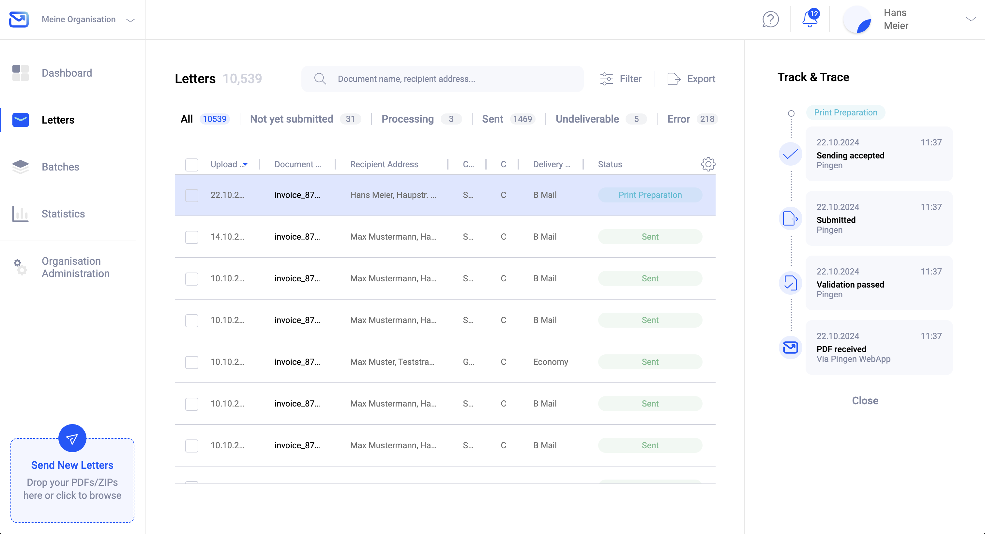Toggle Upload column sort arrow
The image size is (985, 534).
tap(246, 164)
